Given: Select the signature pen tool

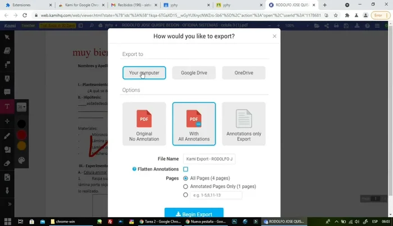Looking at the screenshot, I should (x=7, y=191).
